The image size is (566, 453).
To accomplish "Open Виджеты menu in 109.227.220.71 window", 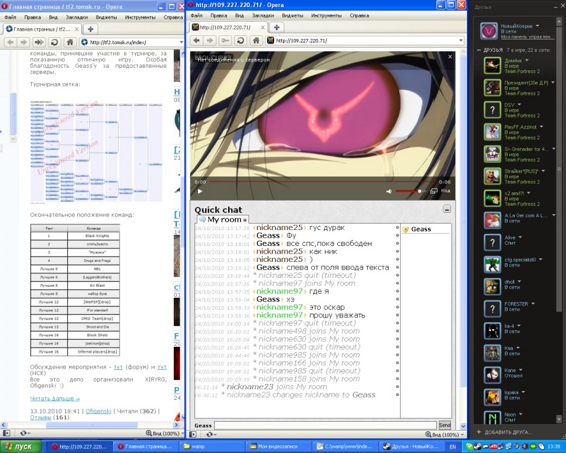I will click(292, 15).
